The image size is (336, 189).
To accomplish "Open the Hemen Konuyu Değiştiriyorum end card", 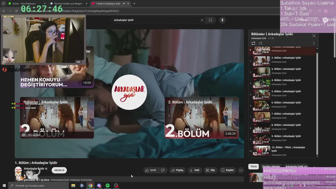I will [57, 76].
